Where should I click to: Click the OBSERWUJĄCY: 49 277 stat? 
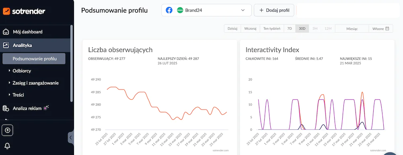click(x=107, y=59)
